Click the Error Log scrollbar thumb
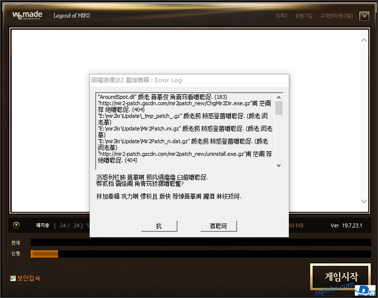The width and height of the screenshot is (378, 298). (279, 108)
